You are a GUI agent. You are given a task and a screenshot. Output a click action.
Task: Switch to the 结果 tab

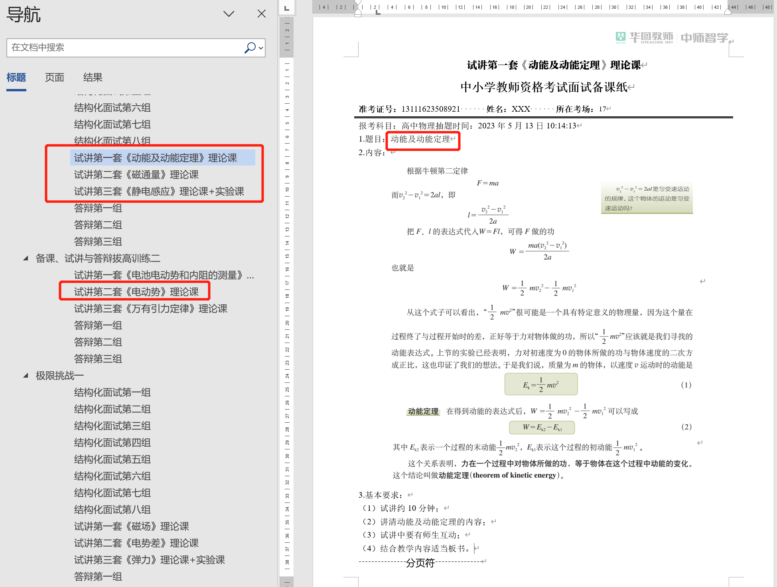[x=93, y=77]
